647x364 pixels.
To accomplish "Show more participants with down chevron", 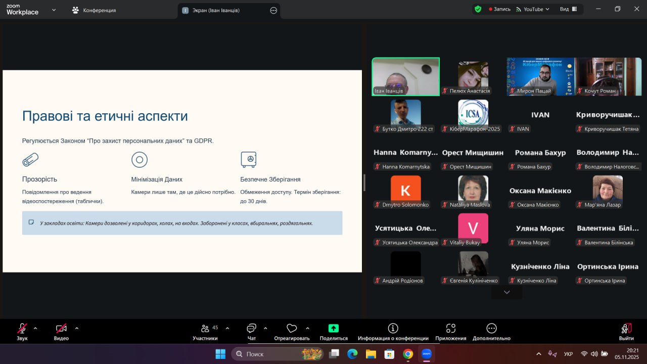I will pos(506,292).
